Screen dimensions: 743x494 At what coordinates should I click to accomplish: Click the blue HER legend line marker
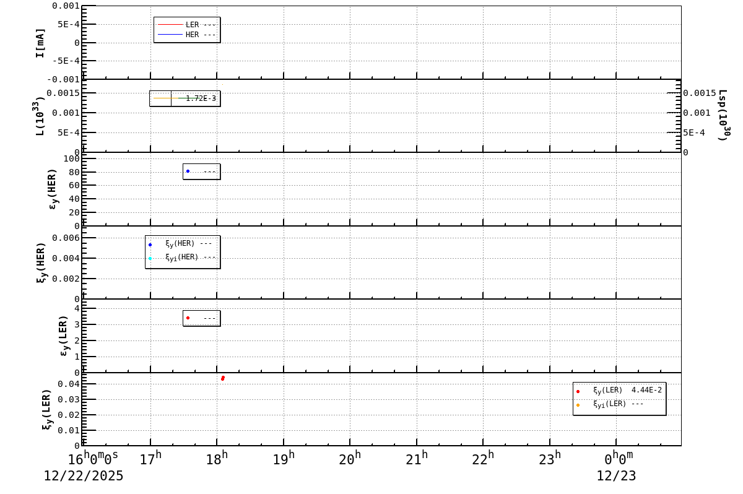[x=170, y=34]
